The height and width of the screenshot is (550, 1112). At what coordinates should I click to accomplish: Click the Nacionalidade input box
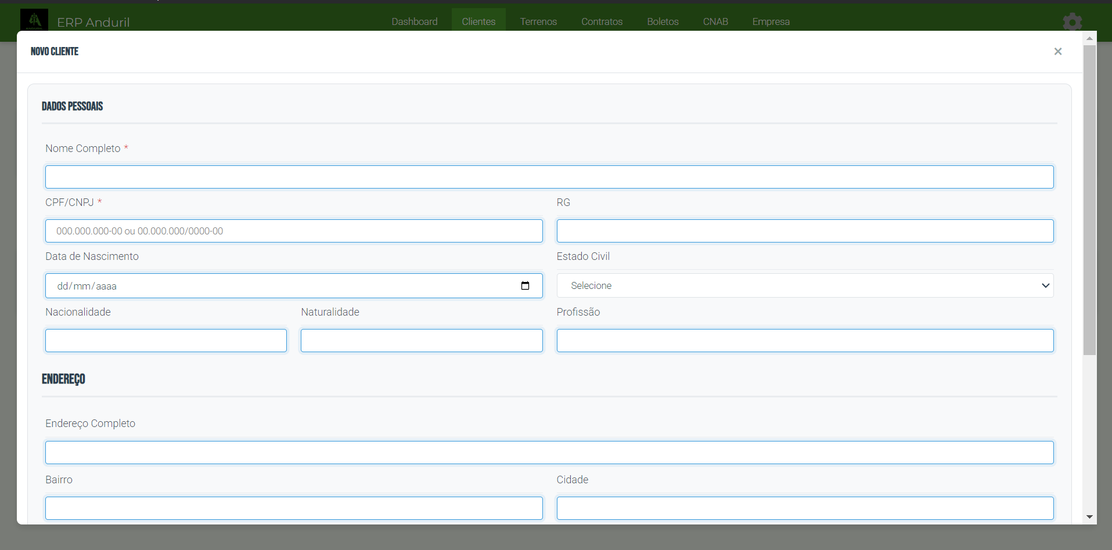click(x=165, y=341)
